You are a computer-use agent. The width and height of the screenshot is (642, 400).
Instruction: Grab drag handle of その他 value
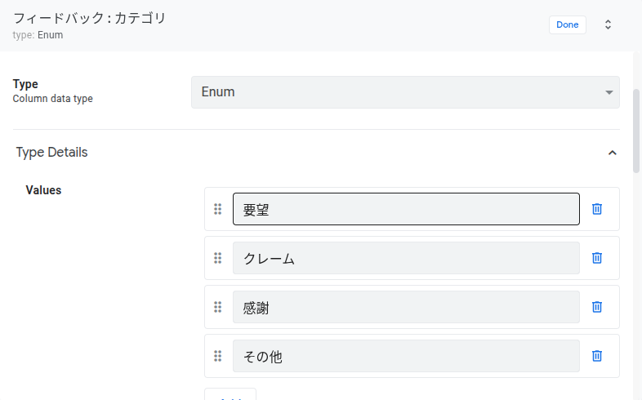point(218,356)
